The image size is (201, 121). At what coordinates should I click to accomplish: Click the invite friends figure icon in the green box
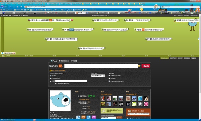[103, 111]
